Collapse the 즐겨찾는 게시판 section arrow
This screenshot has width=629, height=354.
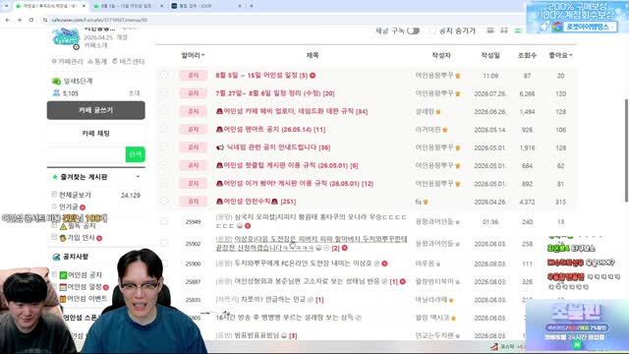(x=138, y=177)
